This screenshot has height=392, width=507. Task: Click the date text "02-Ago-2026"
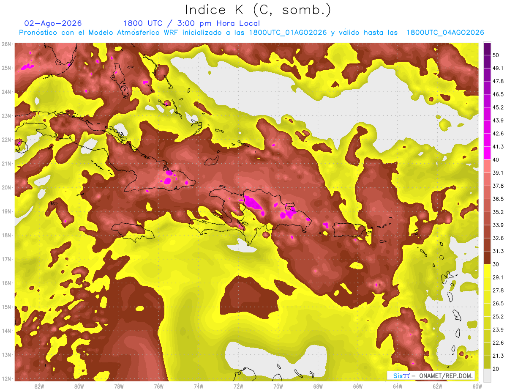[x=53, y=23]
